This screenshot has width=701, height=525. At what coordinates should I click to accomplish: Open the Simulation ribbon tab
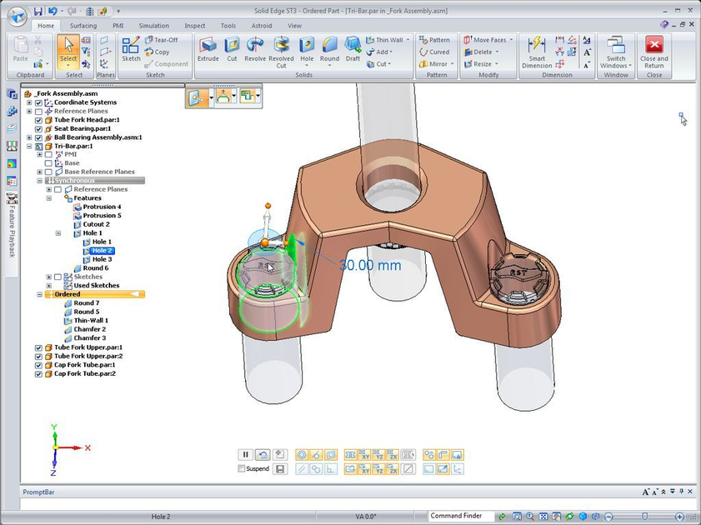(153, 26)
